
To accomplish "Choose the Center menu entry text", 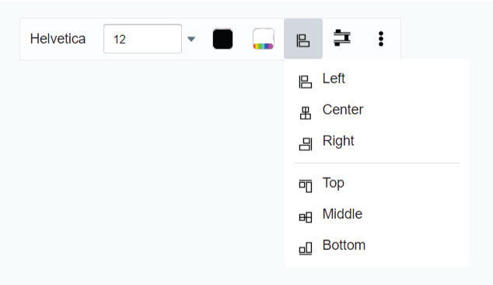I will (x=343, y=110).
